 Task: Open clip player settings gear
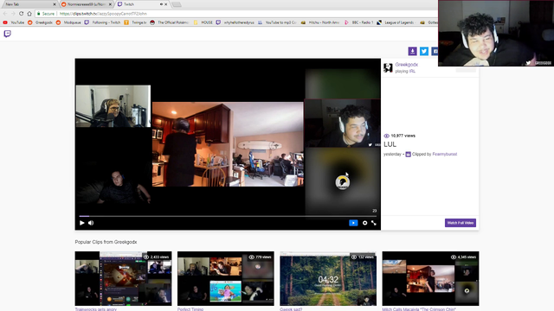click(x=364, y=223)
